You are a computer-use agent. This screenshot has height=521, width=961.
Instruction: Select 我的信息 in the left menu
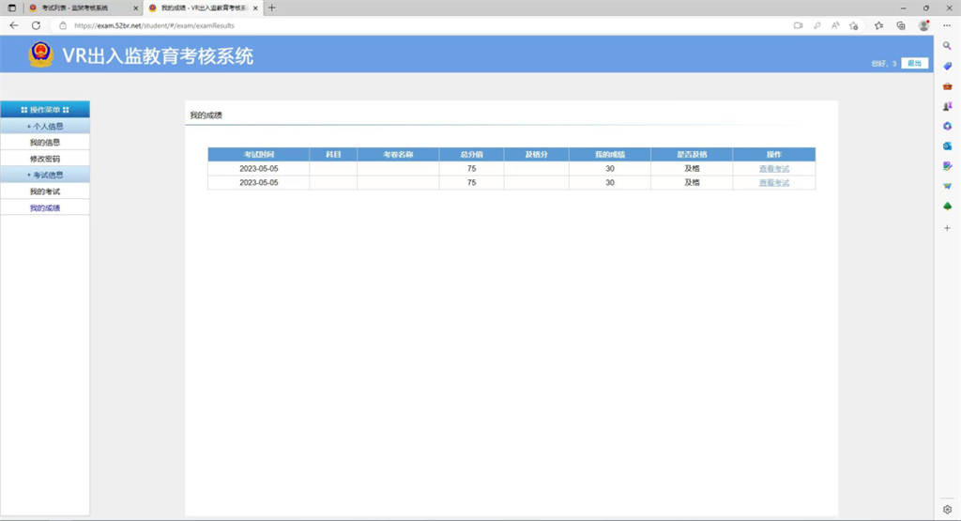pos(45,143)
